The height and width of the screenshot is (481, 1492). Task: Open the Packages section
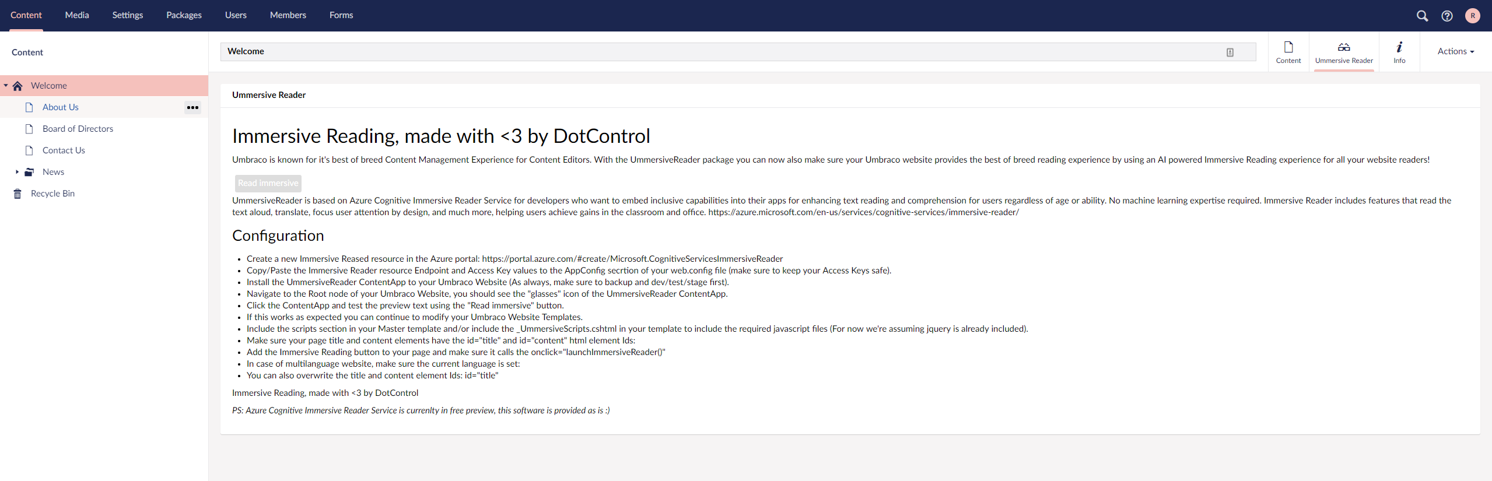pos(184,15)
